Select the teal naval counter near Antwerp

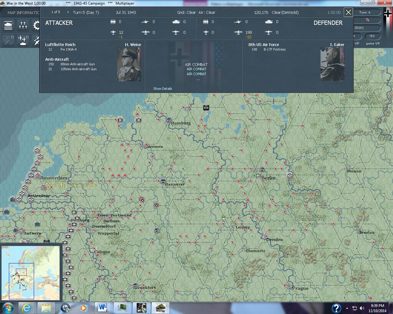37,224
